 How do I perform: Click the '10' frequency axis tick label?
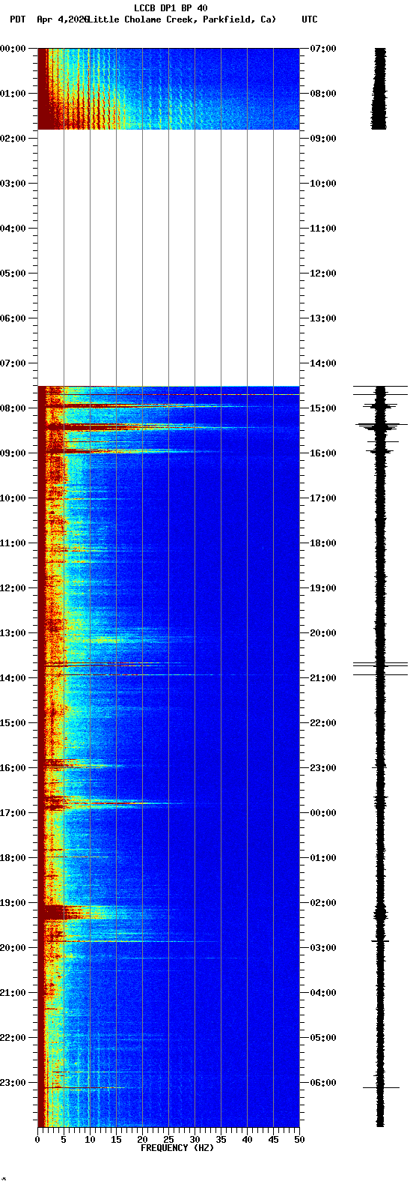pos(90,1140)
